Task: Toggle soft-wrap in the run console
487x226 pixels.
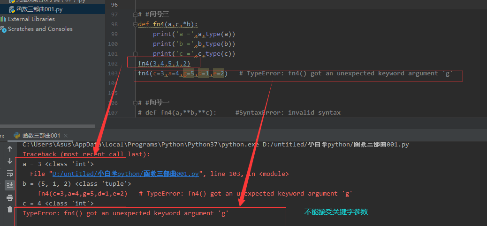Action: (10, 173)
